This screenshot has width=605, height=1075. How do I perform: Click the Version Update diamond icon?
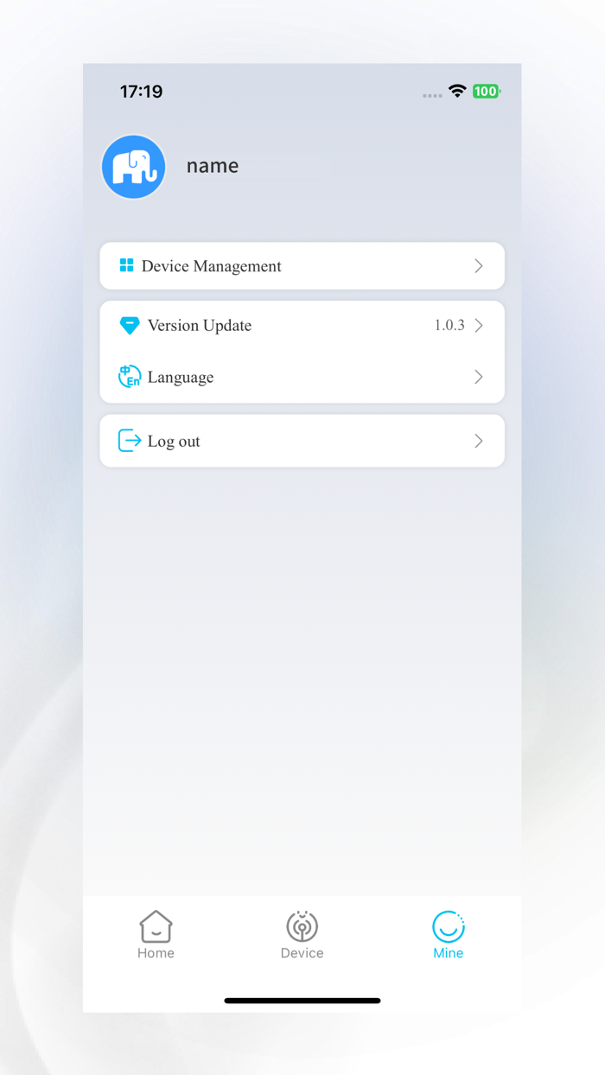click(130, 325)
